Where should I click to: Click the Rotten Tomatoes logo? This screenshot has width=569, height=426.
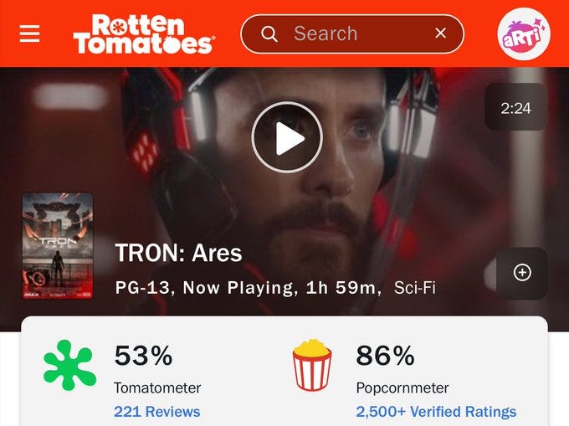point(144,33)
